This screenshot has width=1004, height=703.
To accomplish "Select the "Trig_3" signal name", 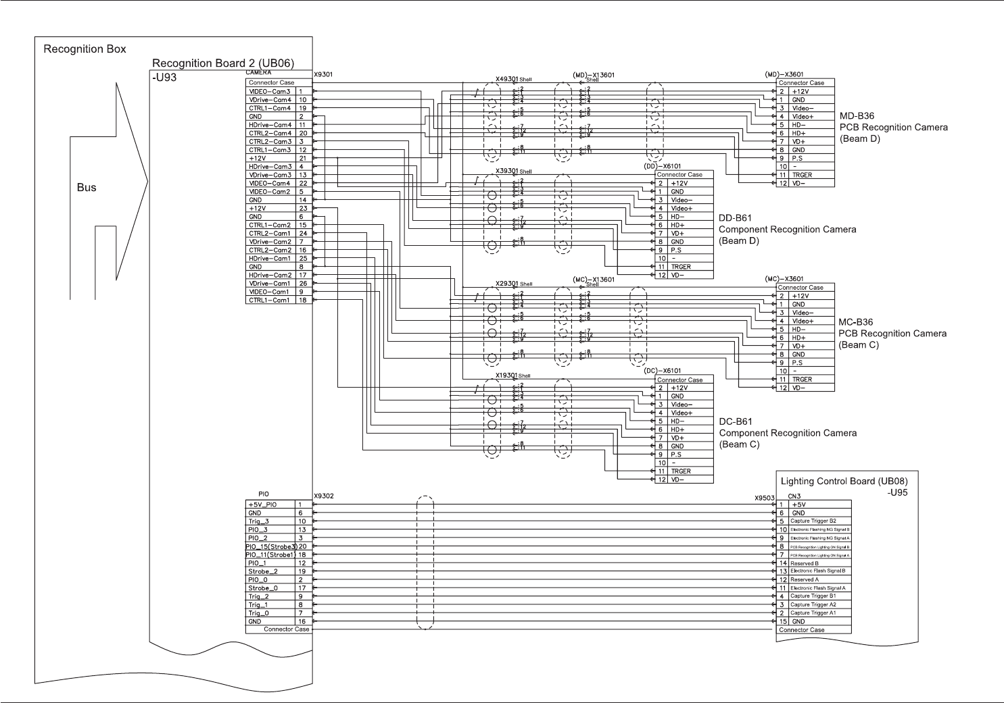I will click(x=258, y=521).
